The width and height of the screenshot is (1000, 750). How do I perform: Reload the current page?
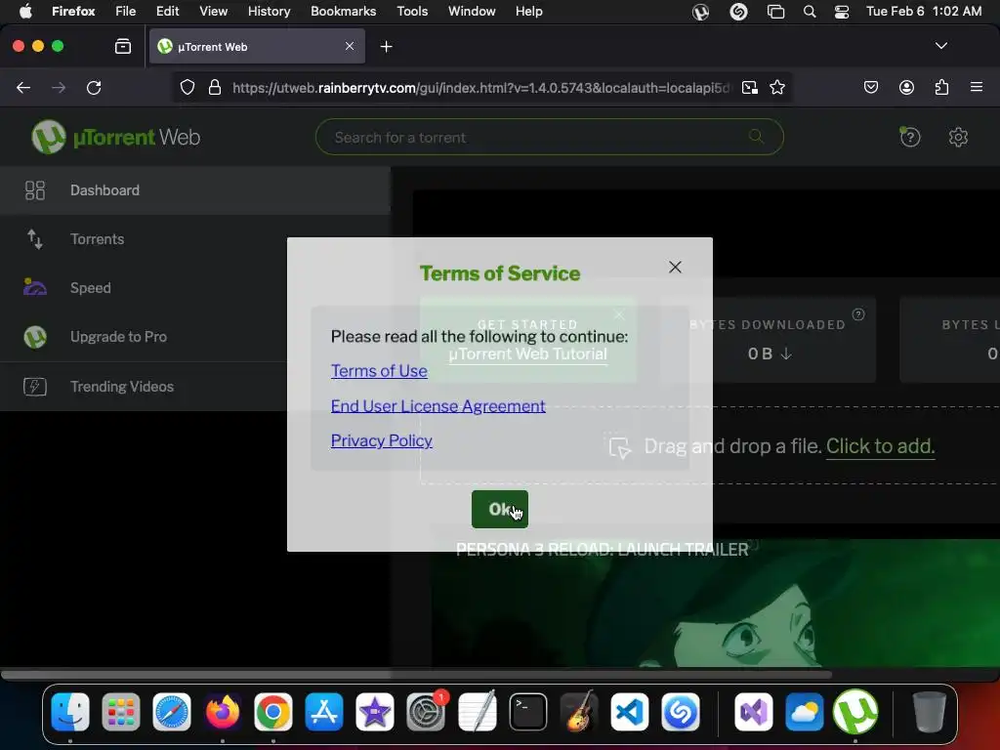pyautogui.click(x=94, y=87)
